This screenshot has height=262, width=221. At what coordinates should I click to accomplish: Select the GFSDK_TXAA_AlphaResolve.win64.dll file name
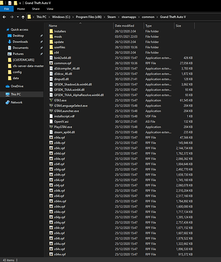tap(79, 95)
